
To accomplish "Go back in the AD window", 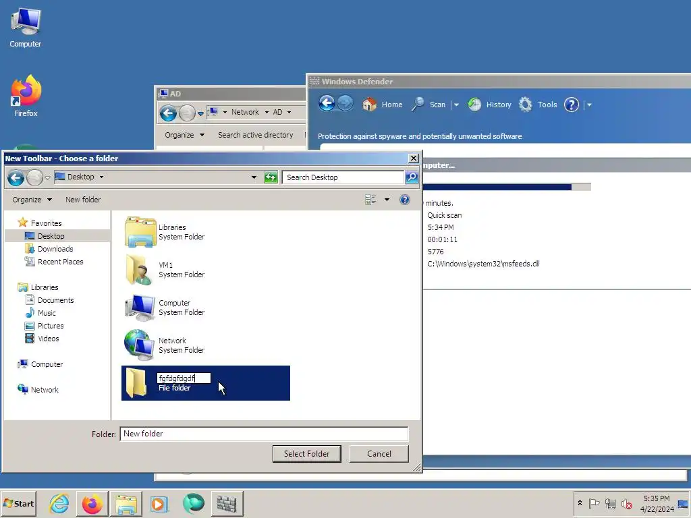I will [x=168, y=113].
